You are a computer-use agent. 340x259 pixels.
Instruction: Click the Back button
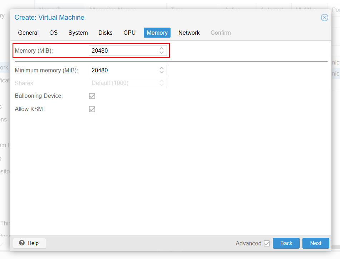point(286,243)
